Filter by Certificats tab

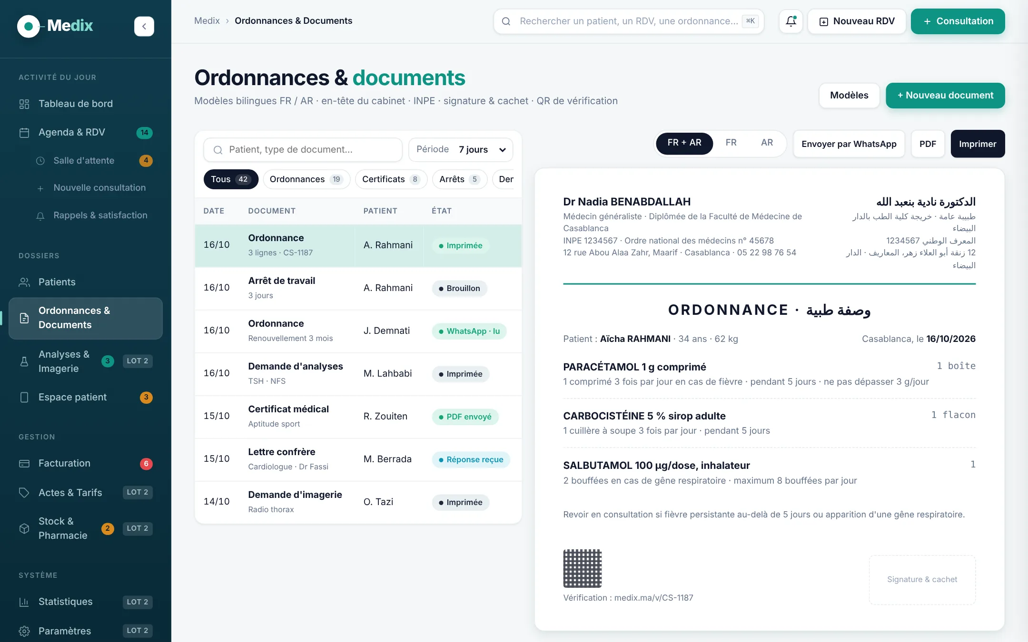391,179
